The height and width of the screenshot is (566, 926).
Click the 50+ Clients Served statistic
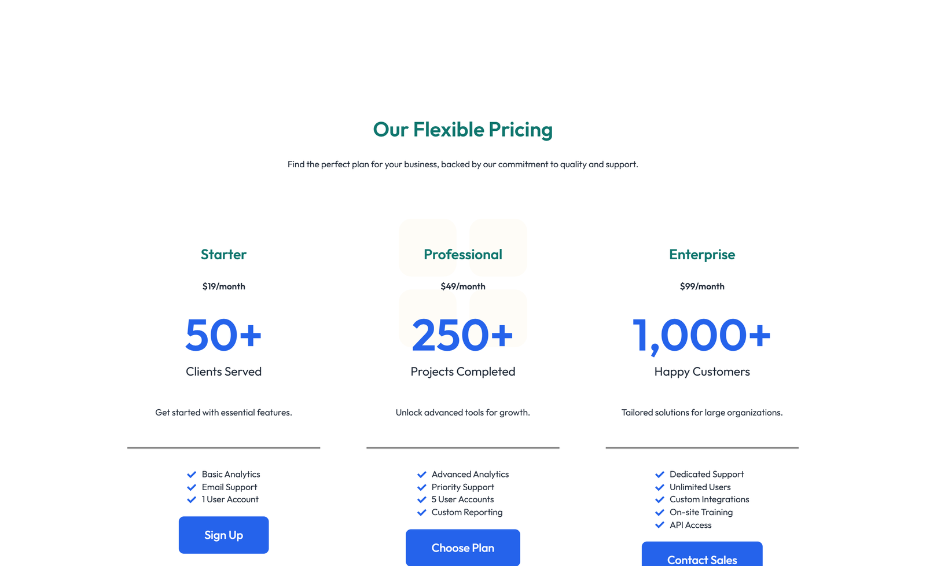click(x=223, y=335)
